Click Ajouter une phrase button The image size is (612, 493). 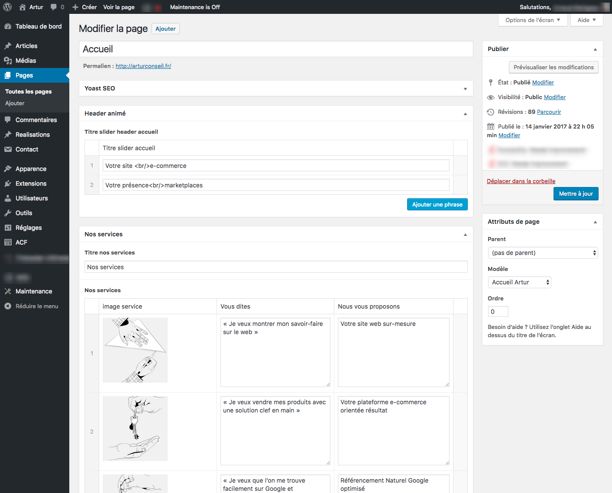point(437,204)
